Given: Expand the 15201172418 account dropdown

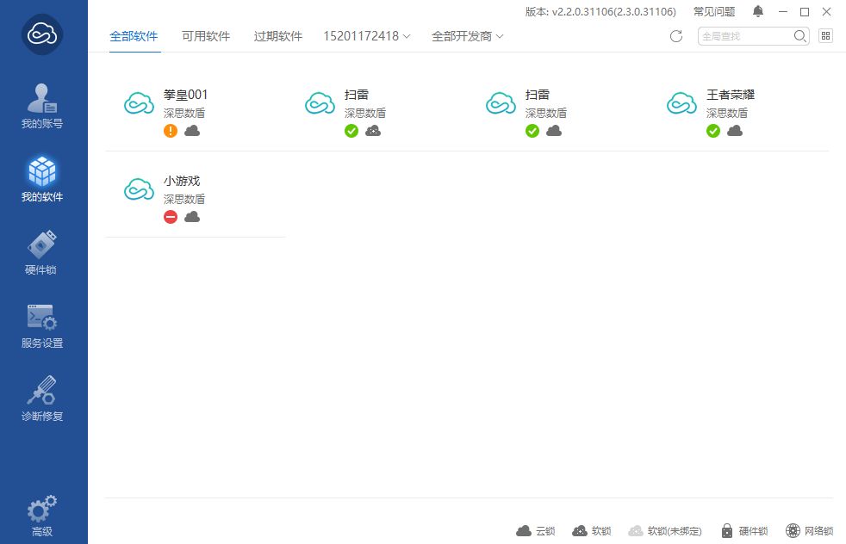Looking at the screenshot, I should click(367, 36).
